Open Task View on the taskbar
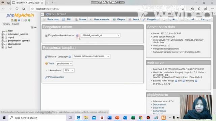 70,118
